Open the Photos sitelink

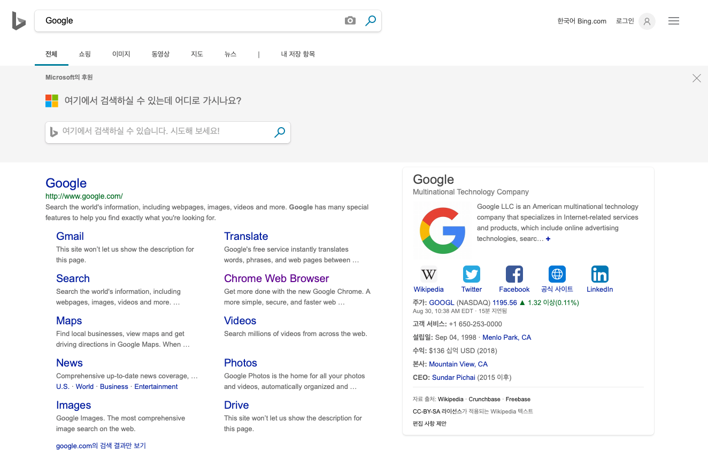tap(241, 363)
